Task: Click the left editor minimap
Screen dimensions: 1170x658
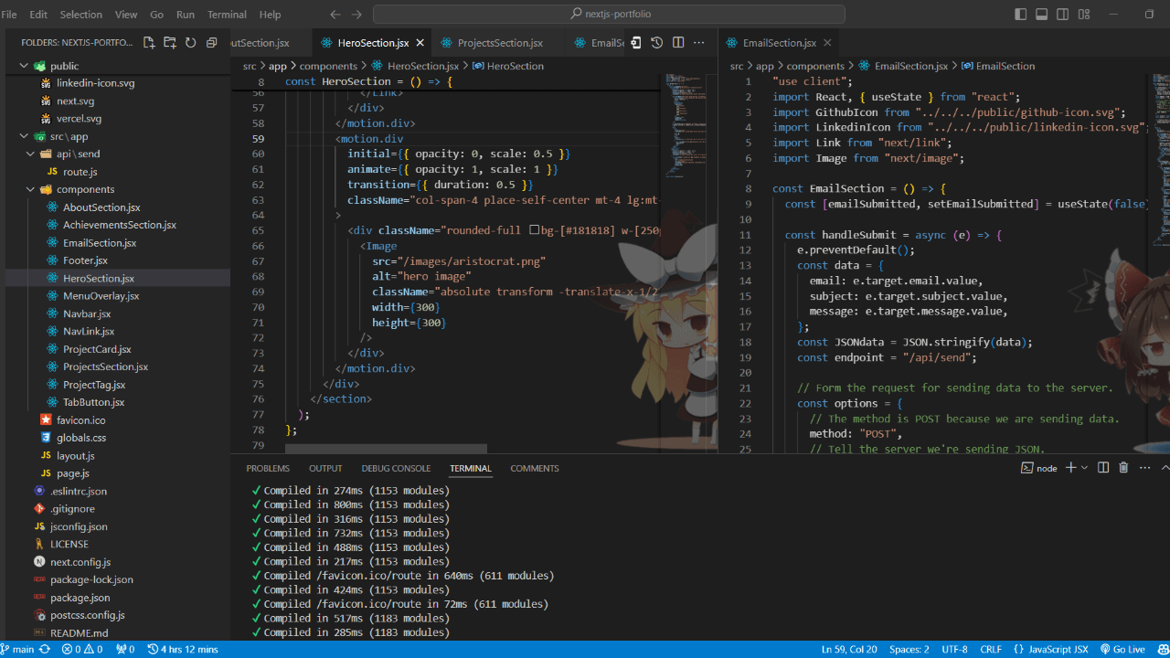Action: pyautogui.click(x=686, y=128)
